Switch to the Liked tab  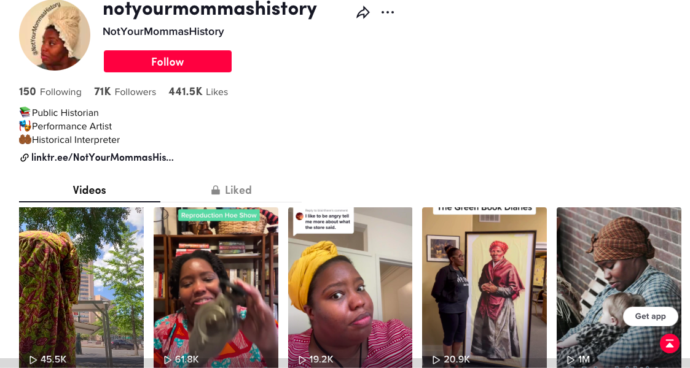231,190
